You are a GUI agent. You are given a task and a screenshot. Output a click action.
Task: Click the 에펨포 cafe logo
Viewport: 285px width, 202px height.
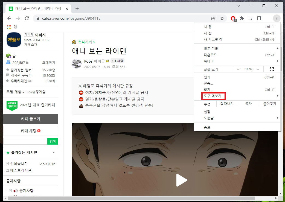point(14,40)
